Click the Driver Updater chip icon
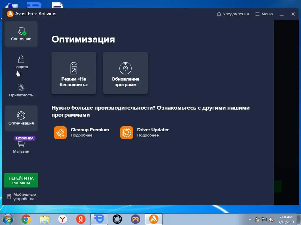Viewport: 301px width, 225px height. 127,133
